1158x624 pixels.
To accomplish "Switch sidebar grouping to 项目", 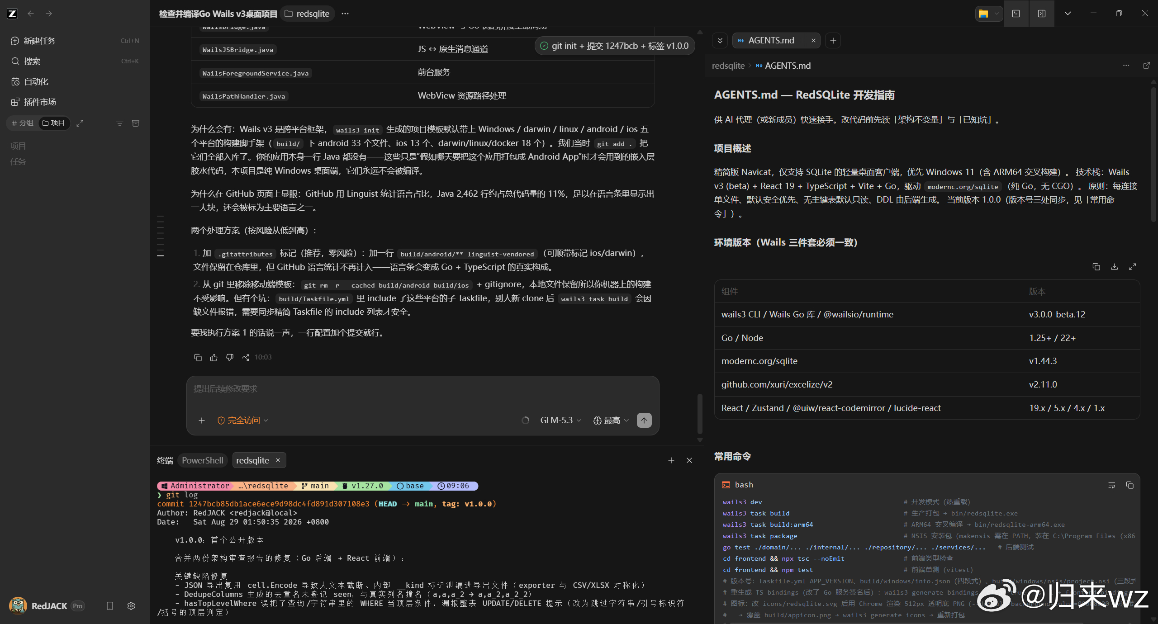I will 54,123.
